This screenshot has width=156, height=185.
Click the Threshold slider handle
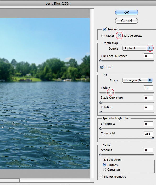pos(153,138)
